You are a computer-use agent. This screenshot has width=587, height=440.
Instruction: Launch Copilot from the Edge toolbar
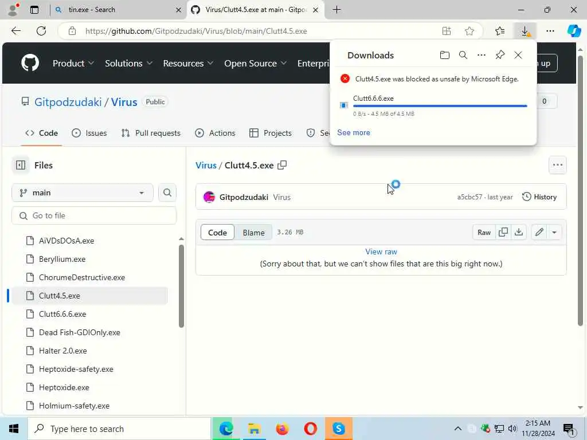574,31
